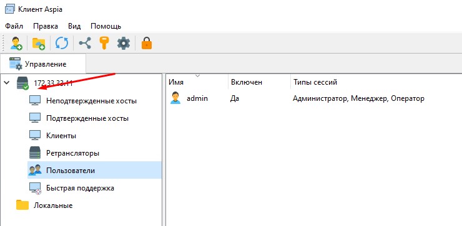Sort by the Включен column header
The image size is (462, 226).
[x=259, y=82]
